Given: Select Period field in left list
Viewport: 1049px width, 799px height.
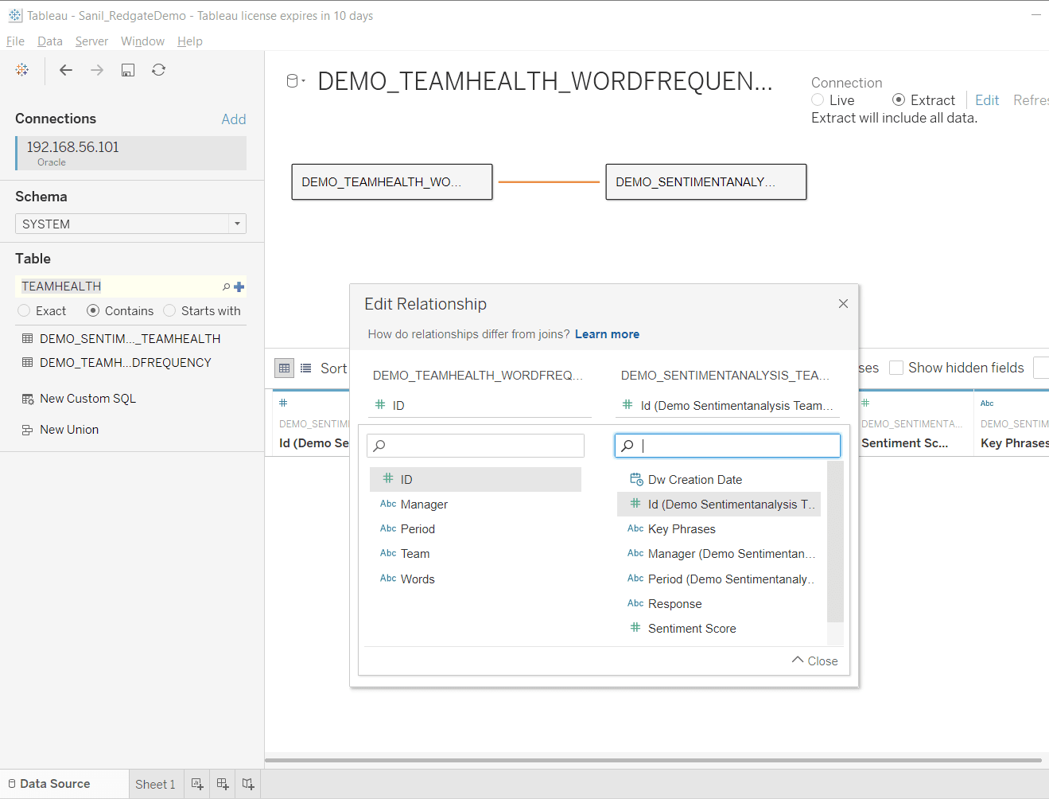Looking at the screenshot, I should click(x=476, y=529).
